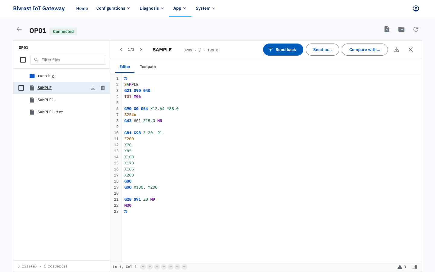
Task: Expand the Configurations menu
Action: [x=113, y=8]
